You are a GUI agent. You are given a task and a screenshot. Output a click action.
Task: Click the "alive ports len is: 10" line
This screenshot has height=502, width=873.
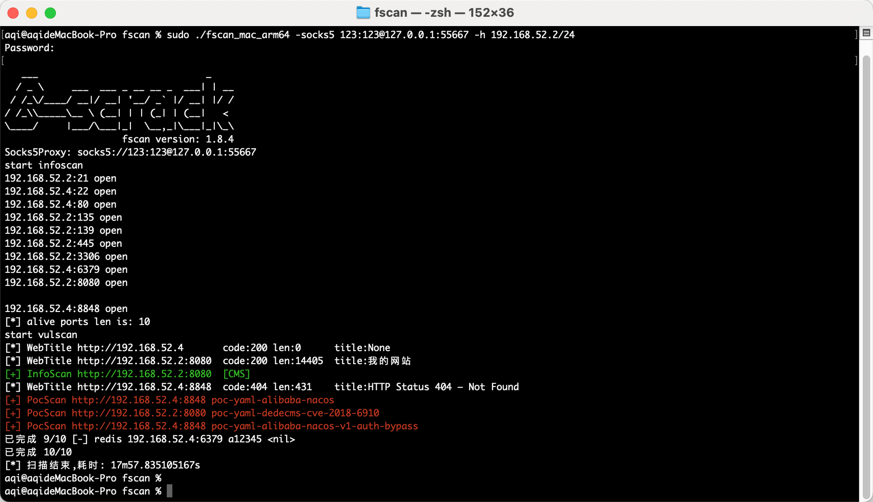77,322
